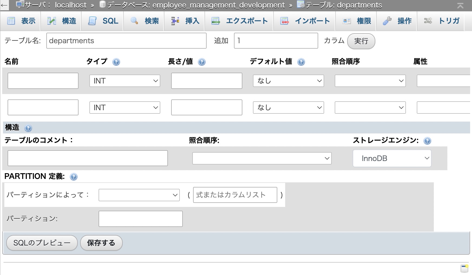Click the help icon next to タイプ
The height and width of the screenshot is (275, 472).
tap(116, 62)
